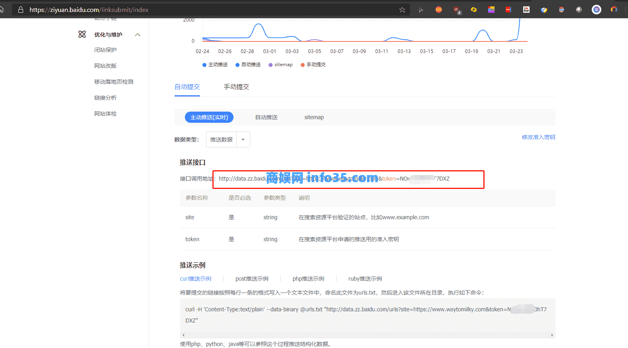
Task: Click the gray circle extension icon
Action: [x=579, y=10]
